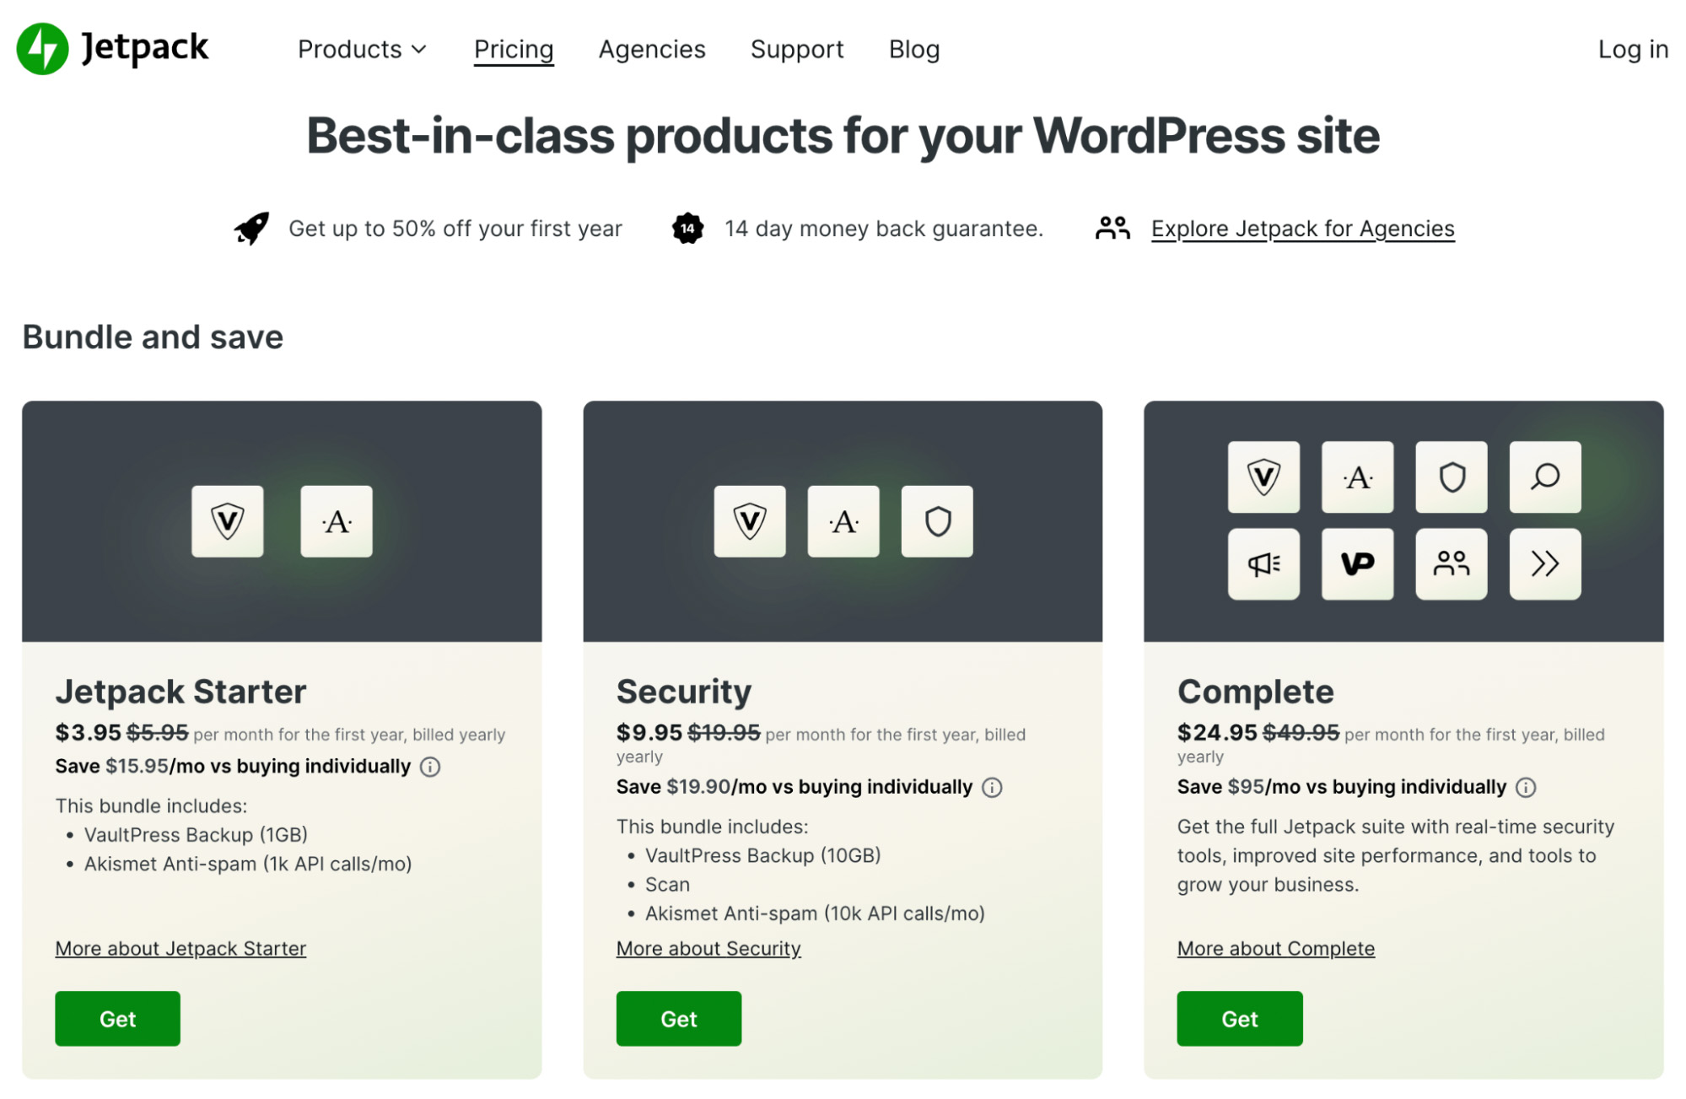
Task: Click More about Security link
Action: [x=709, y=948]
